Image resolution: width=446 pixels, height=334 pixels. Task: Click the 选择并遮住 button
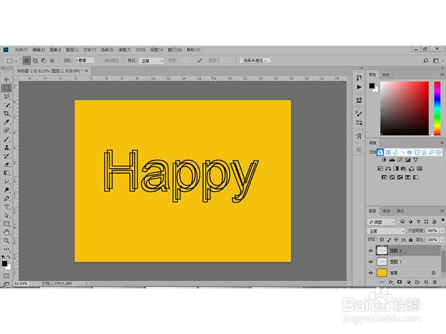point(255,61)
